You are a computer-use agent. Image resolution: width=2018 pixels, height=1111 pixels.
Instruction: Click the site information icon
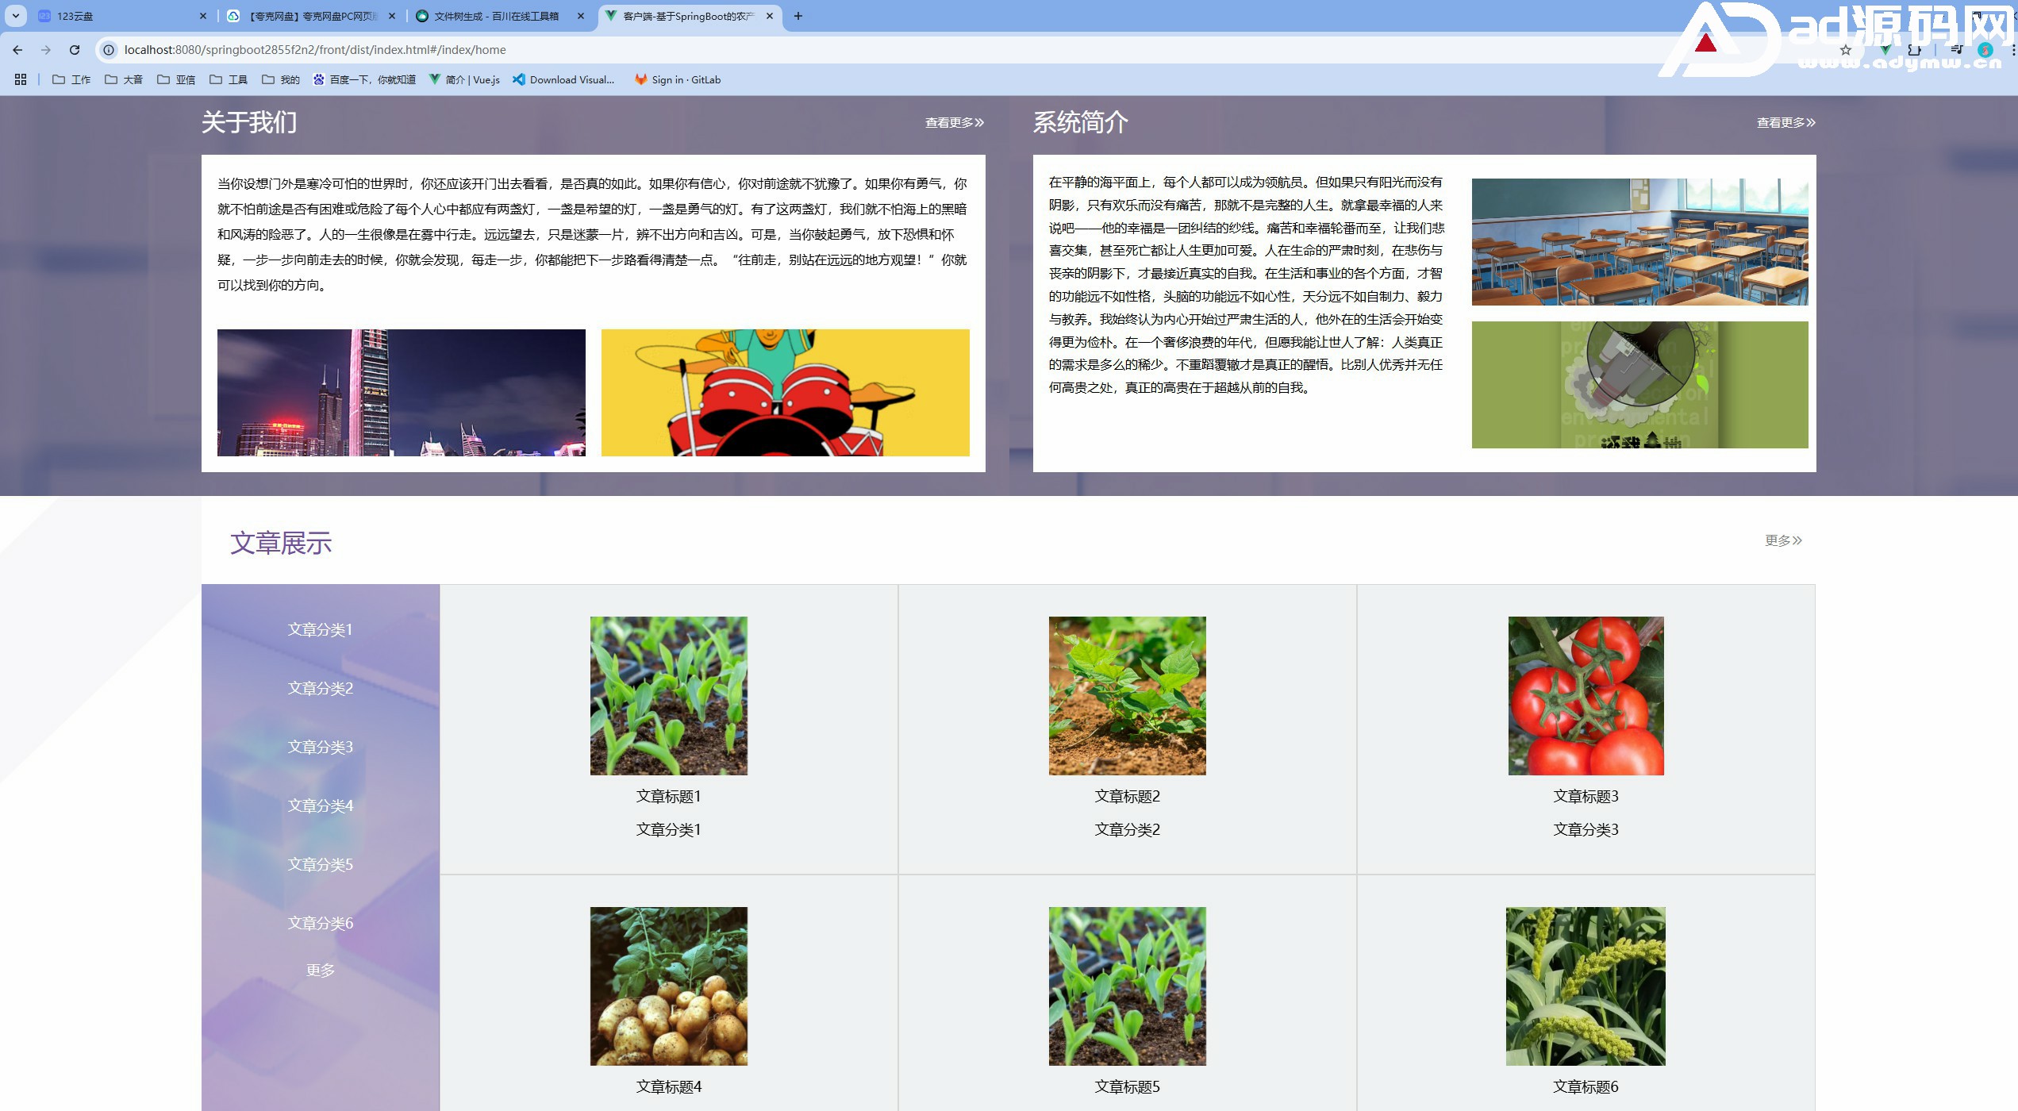[x=109, y=50]
